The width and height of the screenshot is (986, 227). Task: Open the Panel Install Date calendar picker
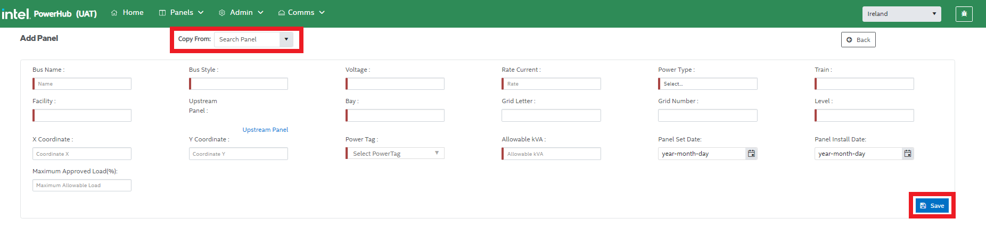[908, 154]
